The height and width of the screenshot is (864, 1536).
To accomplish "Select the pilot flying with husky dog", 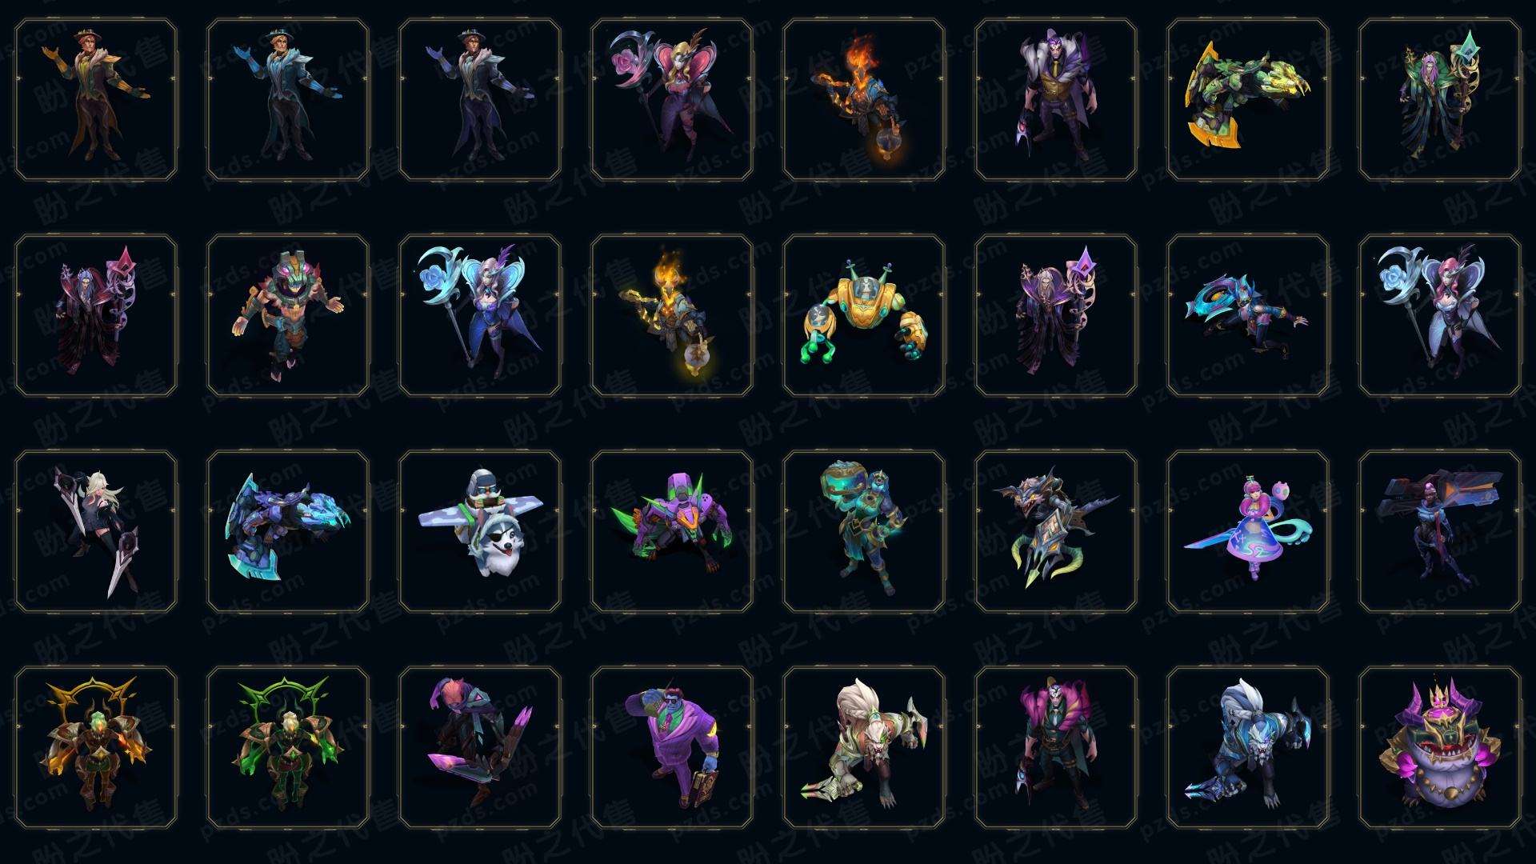I will point(480,531).
